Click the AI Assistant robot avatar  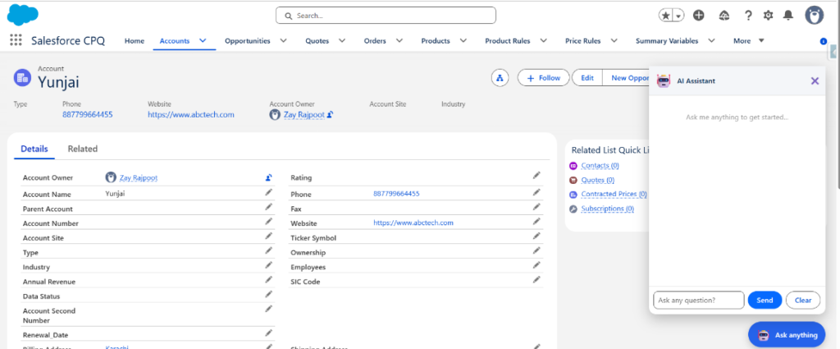pos(664,81)
